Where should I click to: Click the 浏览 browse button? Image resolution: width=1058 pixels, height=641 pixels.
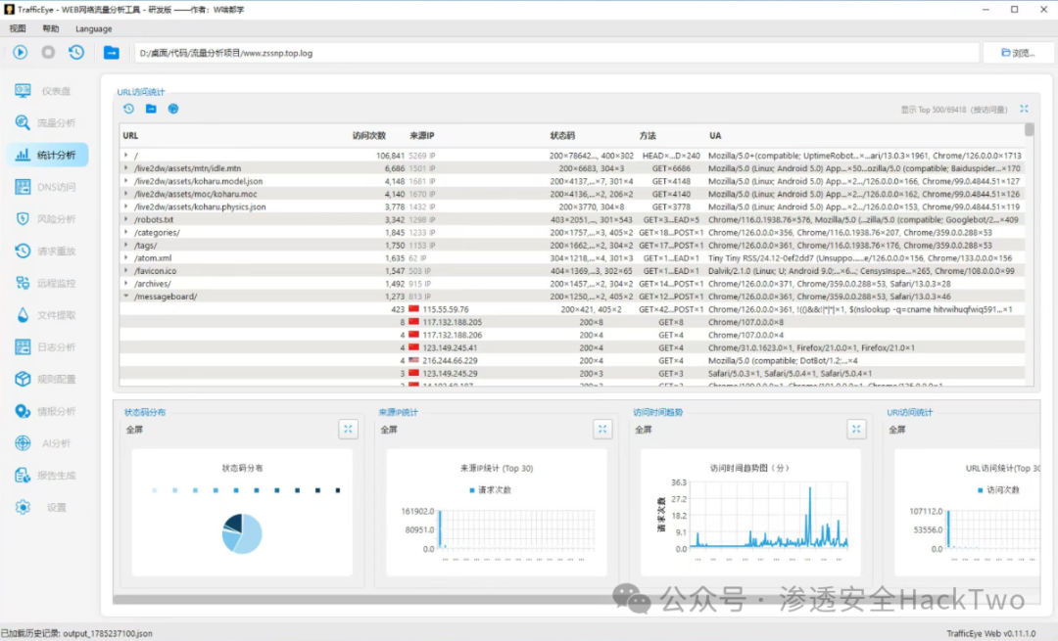point(1018,53)
